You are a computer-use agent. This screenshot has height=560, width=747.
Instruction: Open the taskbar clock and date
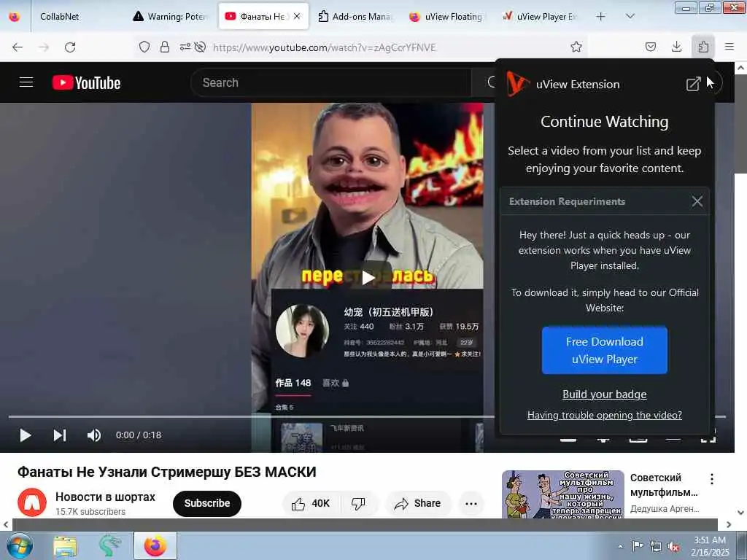click(x=710, y=546)
